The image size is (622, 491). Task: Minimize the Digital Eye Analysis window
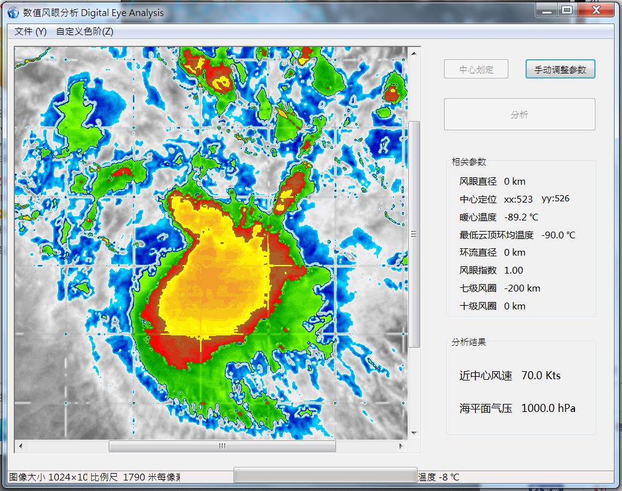[545, 10]
